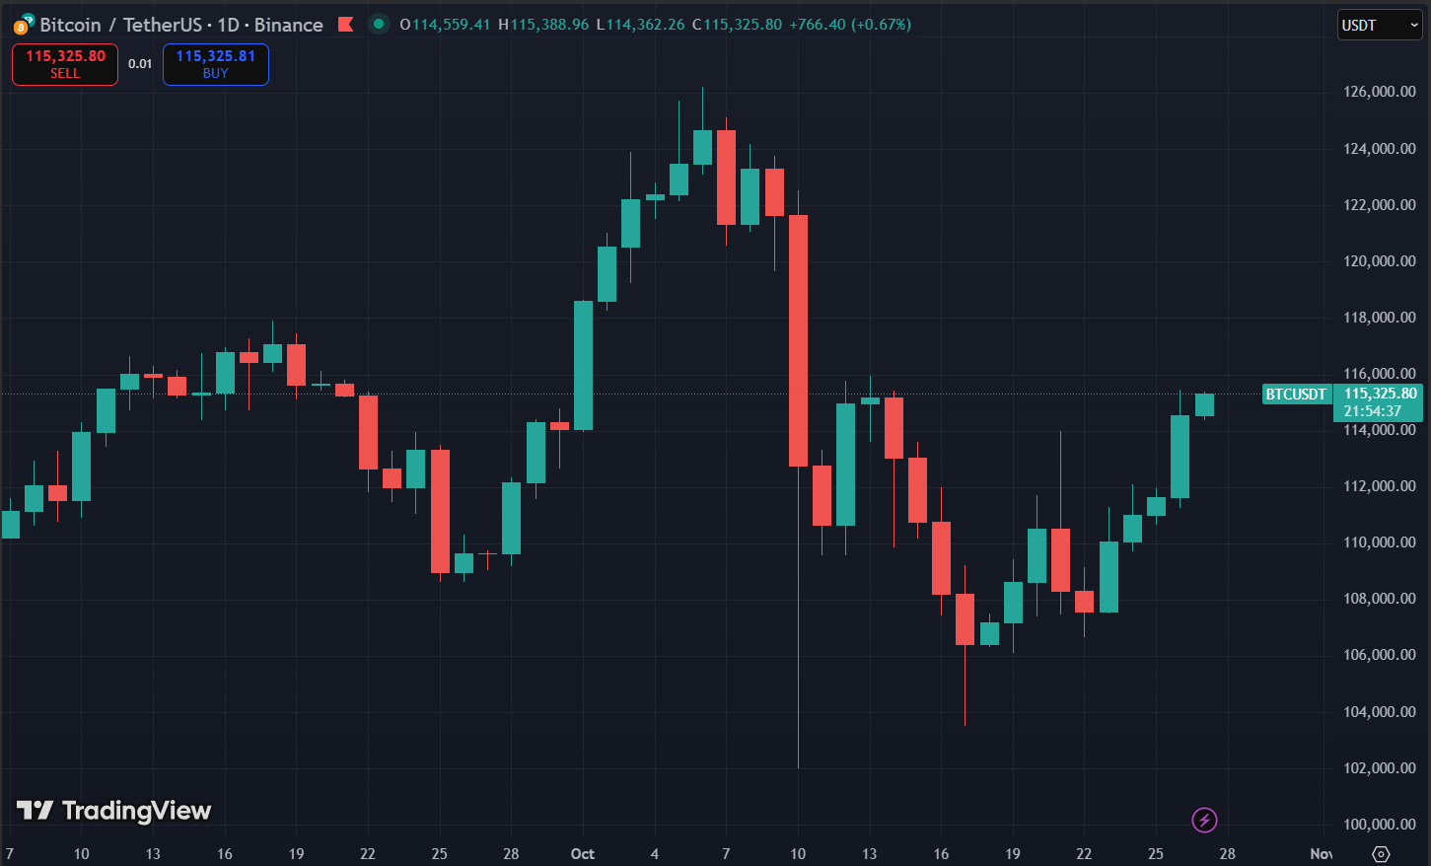This screenshot has width=1431, height=866.
Task: Toggle the red flag marker next to the symbol title
Action: click(347, 24)
